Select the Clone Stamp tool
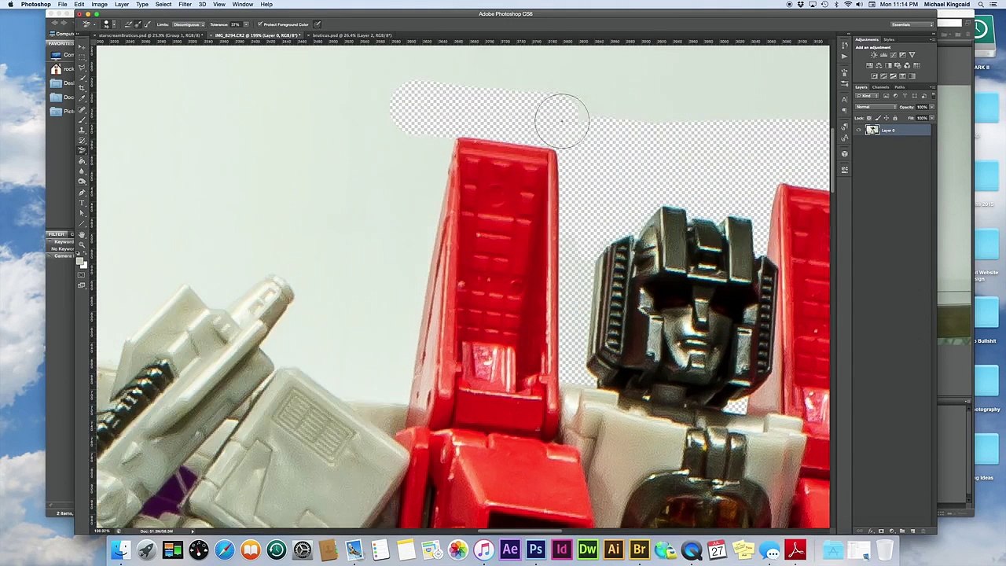Screen dimensions: 1006x566 tap(82, 130)
